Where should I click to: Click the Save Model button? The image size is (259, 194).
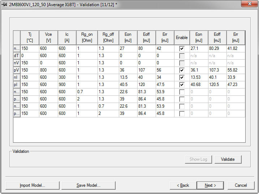(88, 185)
